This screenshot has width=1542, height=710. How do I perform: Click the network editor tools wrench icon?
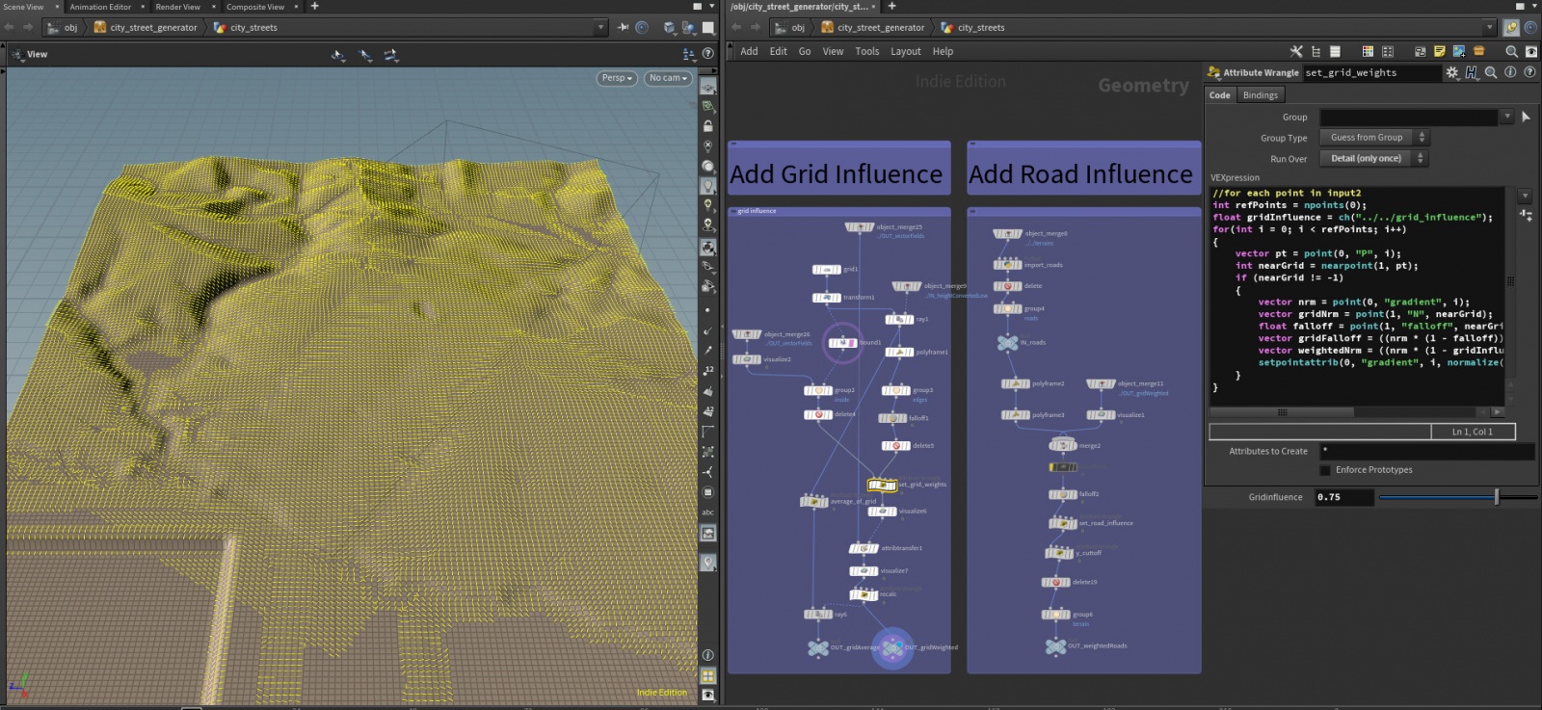tap(1296, 51)
